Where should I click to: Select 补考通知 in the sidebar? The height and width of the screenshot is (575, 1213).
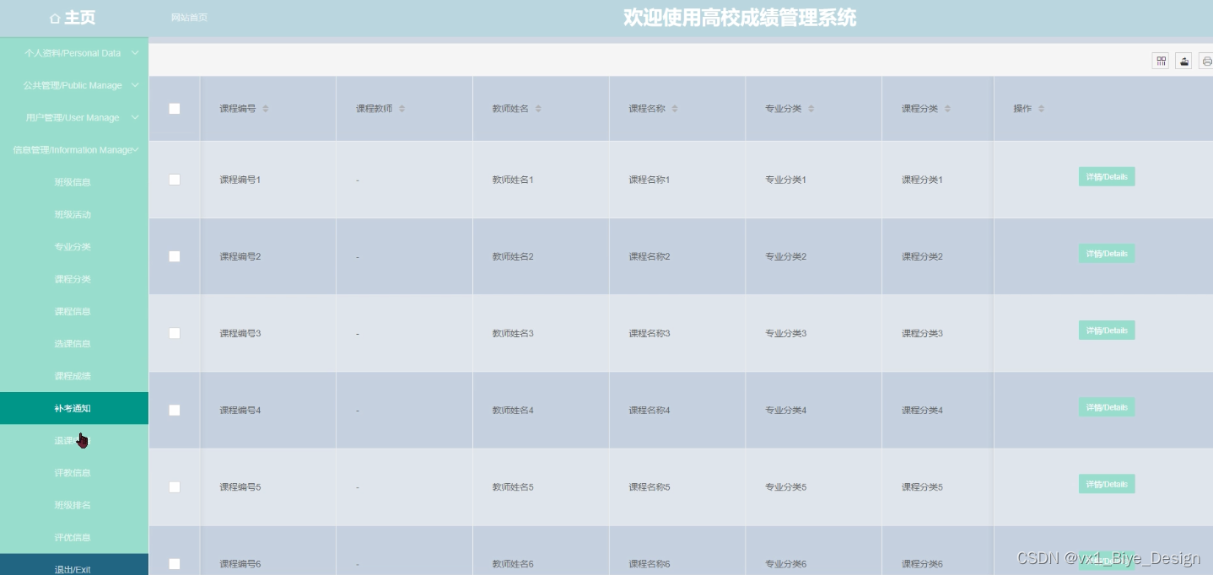tap(73, 408)
